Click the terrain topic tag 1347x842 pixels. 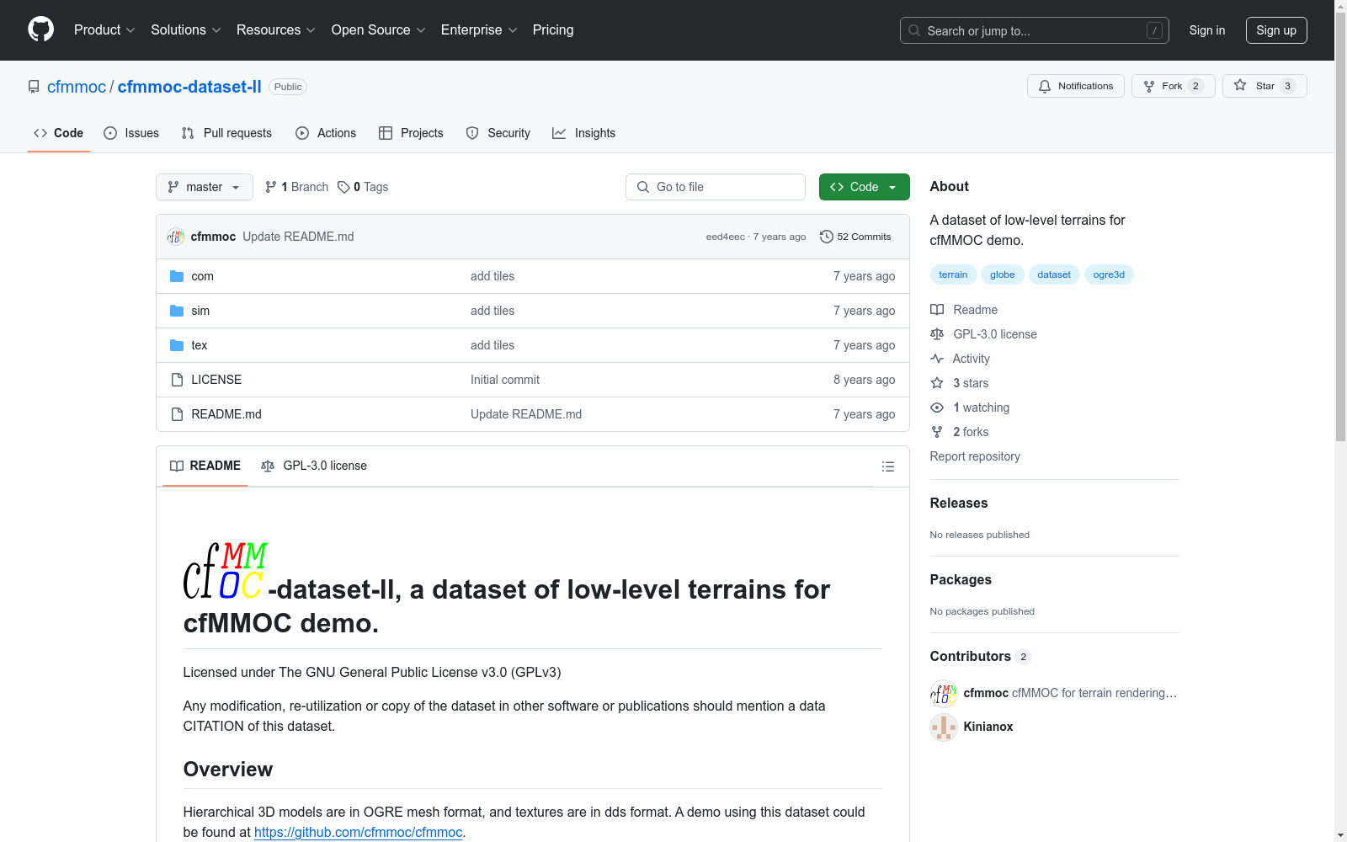click(x=953, y=274)
